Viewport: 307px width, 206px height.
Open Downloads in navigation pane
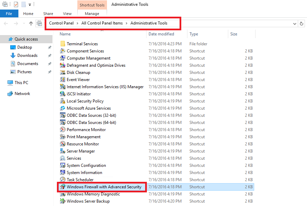tap(27, 56)
